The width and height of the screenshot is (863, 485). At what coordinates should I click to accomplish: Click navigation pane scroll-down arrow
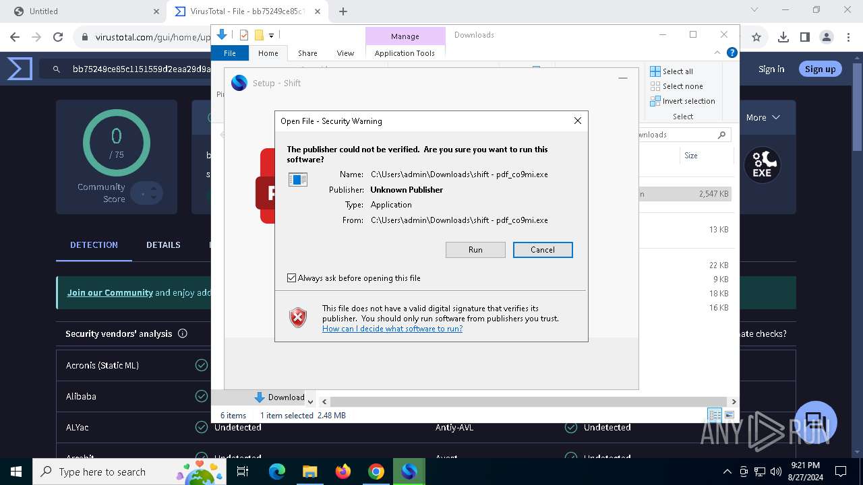click(x=310, y=401)
